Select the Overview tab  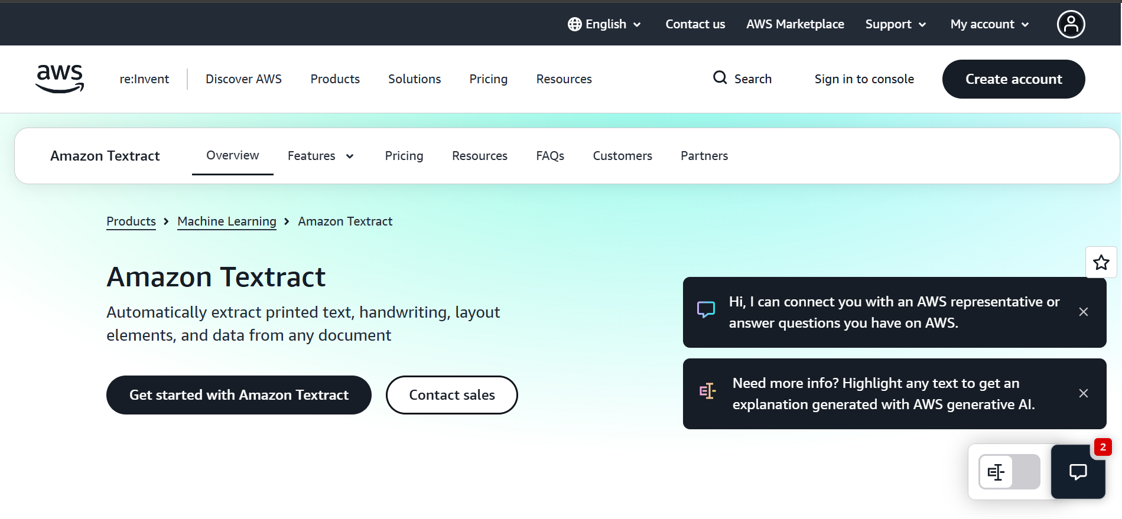(x=233, y=155)
